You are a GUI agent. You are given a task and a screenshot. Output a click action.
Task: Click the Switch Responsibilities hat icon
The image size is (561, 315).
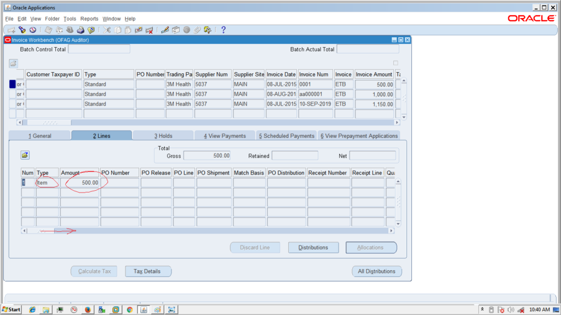(x=70, y=30)
